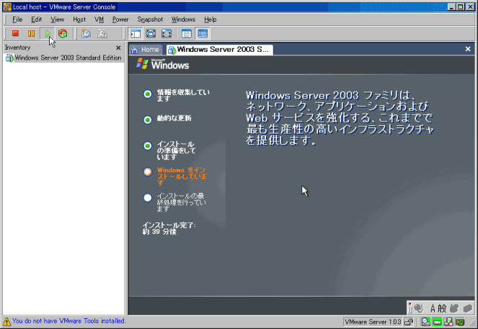This screenshot has width=478, height=329.
Task: Reset the virtual machine via toolbar icon
Action: tap(63, 34)
